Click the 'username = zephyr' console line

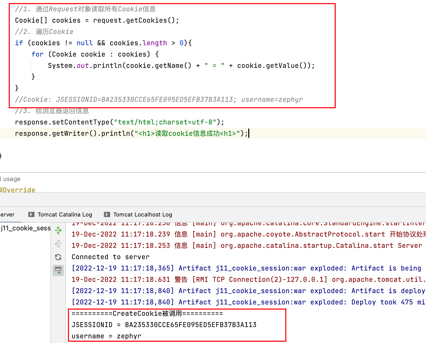[106, 336]
